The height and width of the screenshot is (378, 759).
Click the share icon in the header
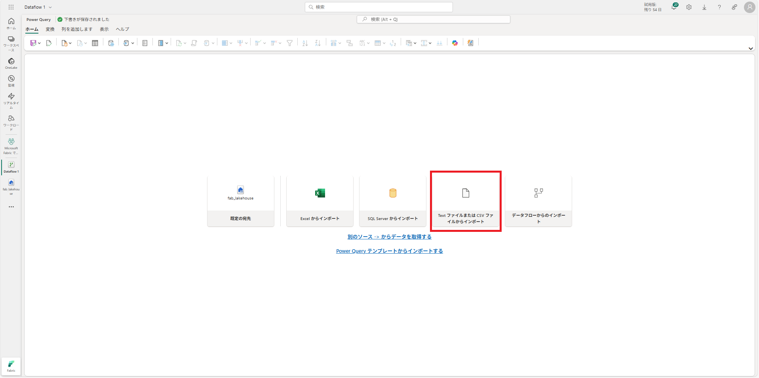click(734, 7)
